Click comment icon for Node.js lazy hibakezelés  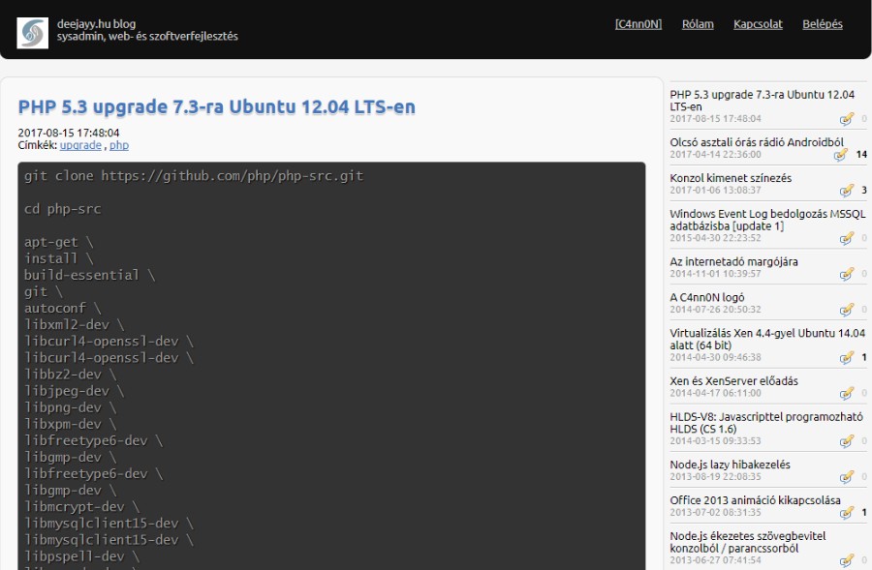pos(847,477)
